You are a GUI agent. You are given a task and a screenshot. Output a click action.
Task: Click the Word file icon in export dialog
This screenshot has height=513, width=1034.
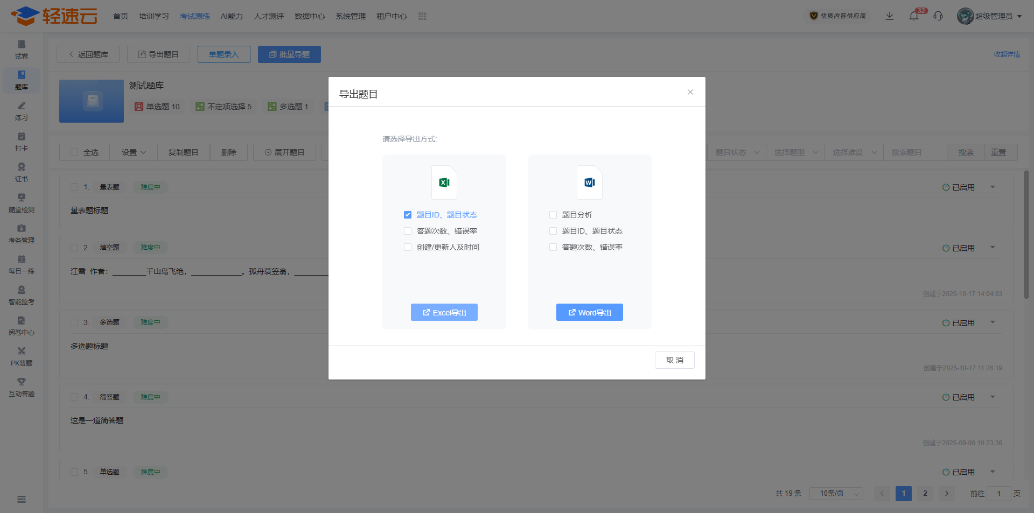[589, 182]
